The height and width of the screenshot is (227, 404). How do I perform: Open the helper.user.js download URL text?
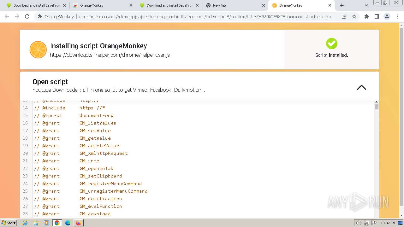click(x=110, y=55)
